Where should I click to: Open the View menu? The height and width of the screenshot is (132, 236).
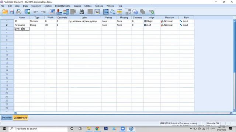pyautogui.click(x=17, y=6)
